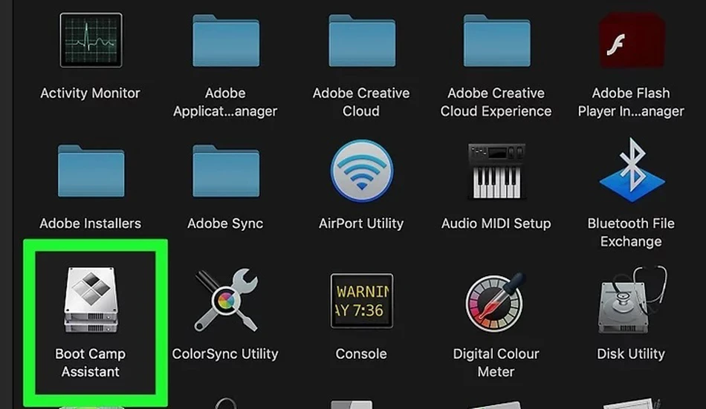Click the "AirPort Utility" label text
706x409 pixels.
pos(361,223)
